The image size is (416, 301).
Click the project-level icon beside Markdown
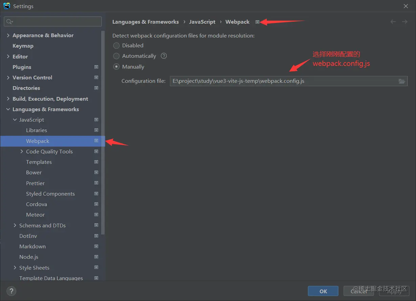click(x=96, y=246)
